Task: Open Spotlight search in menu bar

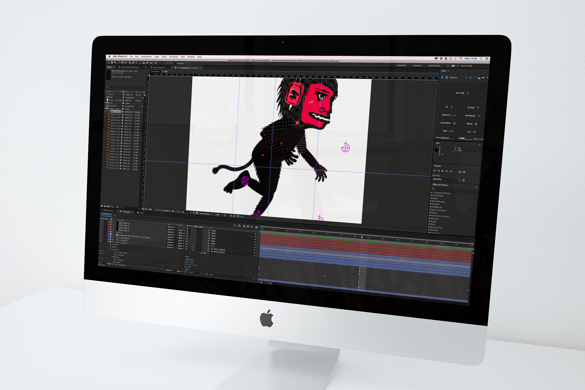Action: (481, 58)
